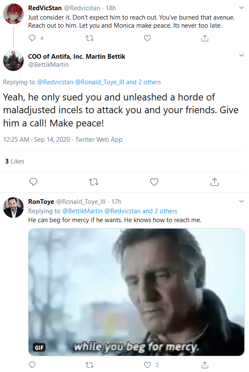Open Twitter Web App source link
This screenshot has width=249, height=372.
point(99,140)
